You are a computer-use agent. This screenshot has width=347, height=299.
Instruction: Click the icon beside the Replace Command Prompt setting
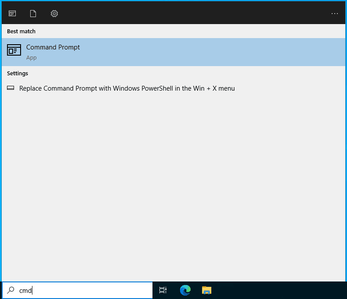click(11, 88)
